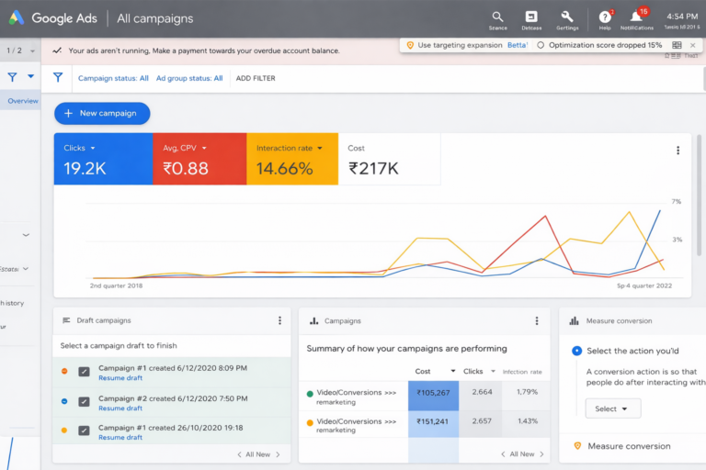Open the search tool in top bar
Screen dimensions: 706x470
point(497,17)
